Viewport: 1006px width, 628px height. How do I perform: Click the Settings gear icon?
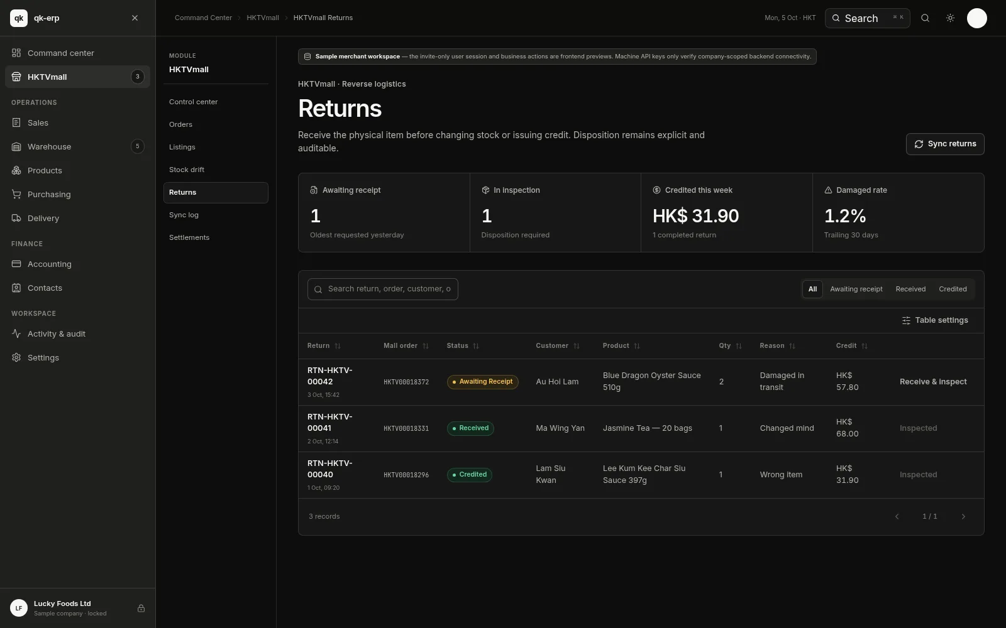(x=16, y=358)
